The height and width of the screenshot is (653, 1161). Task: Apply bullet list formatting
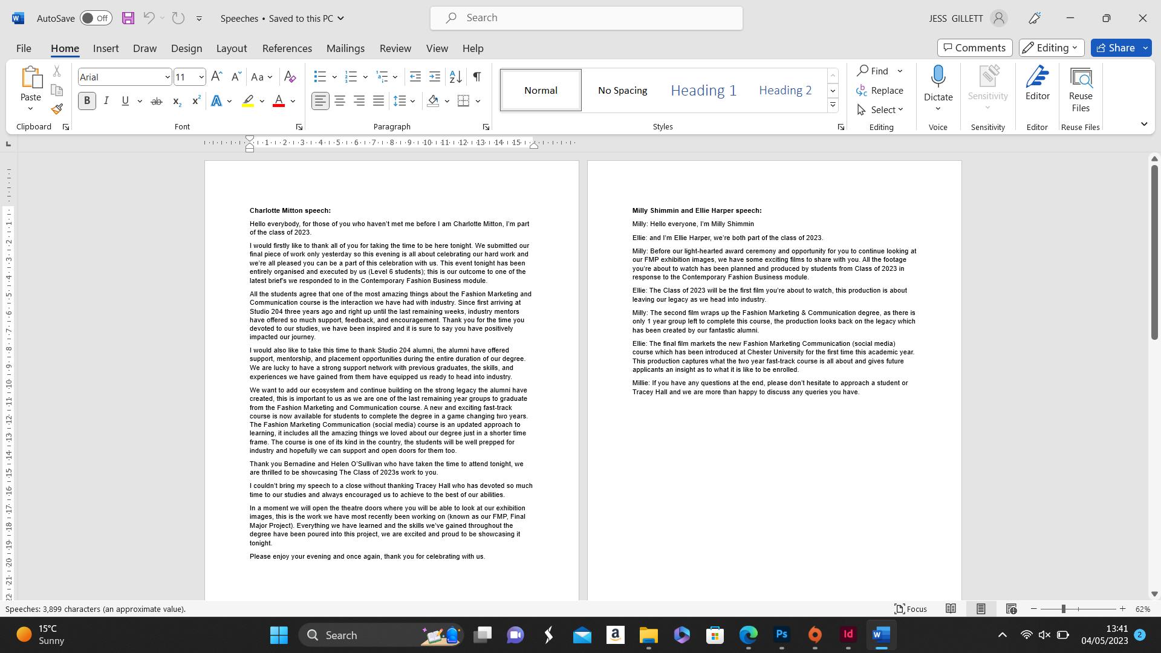320,77
